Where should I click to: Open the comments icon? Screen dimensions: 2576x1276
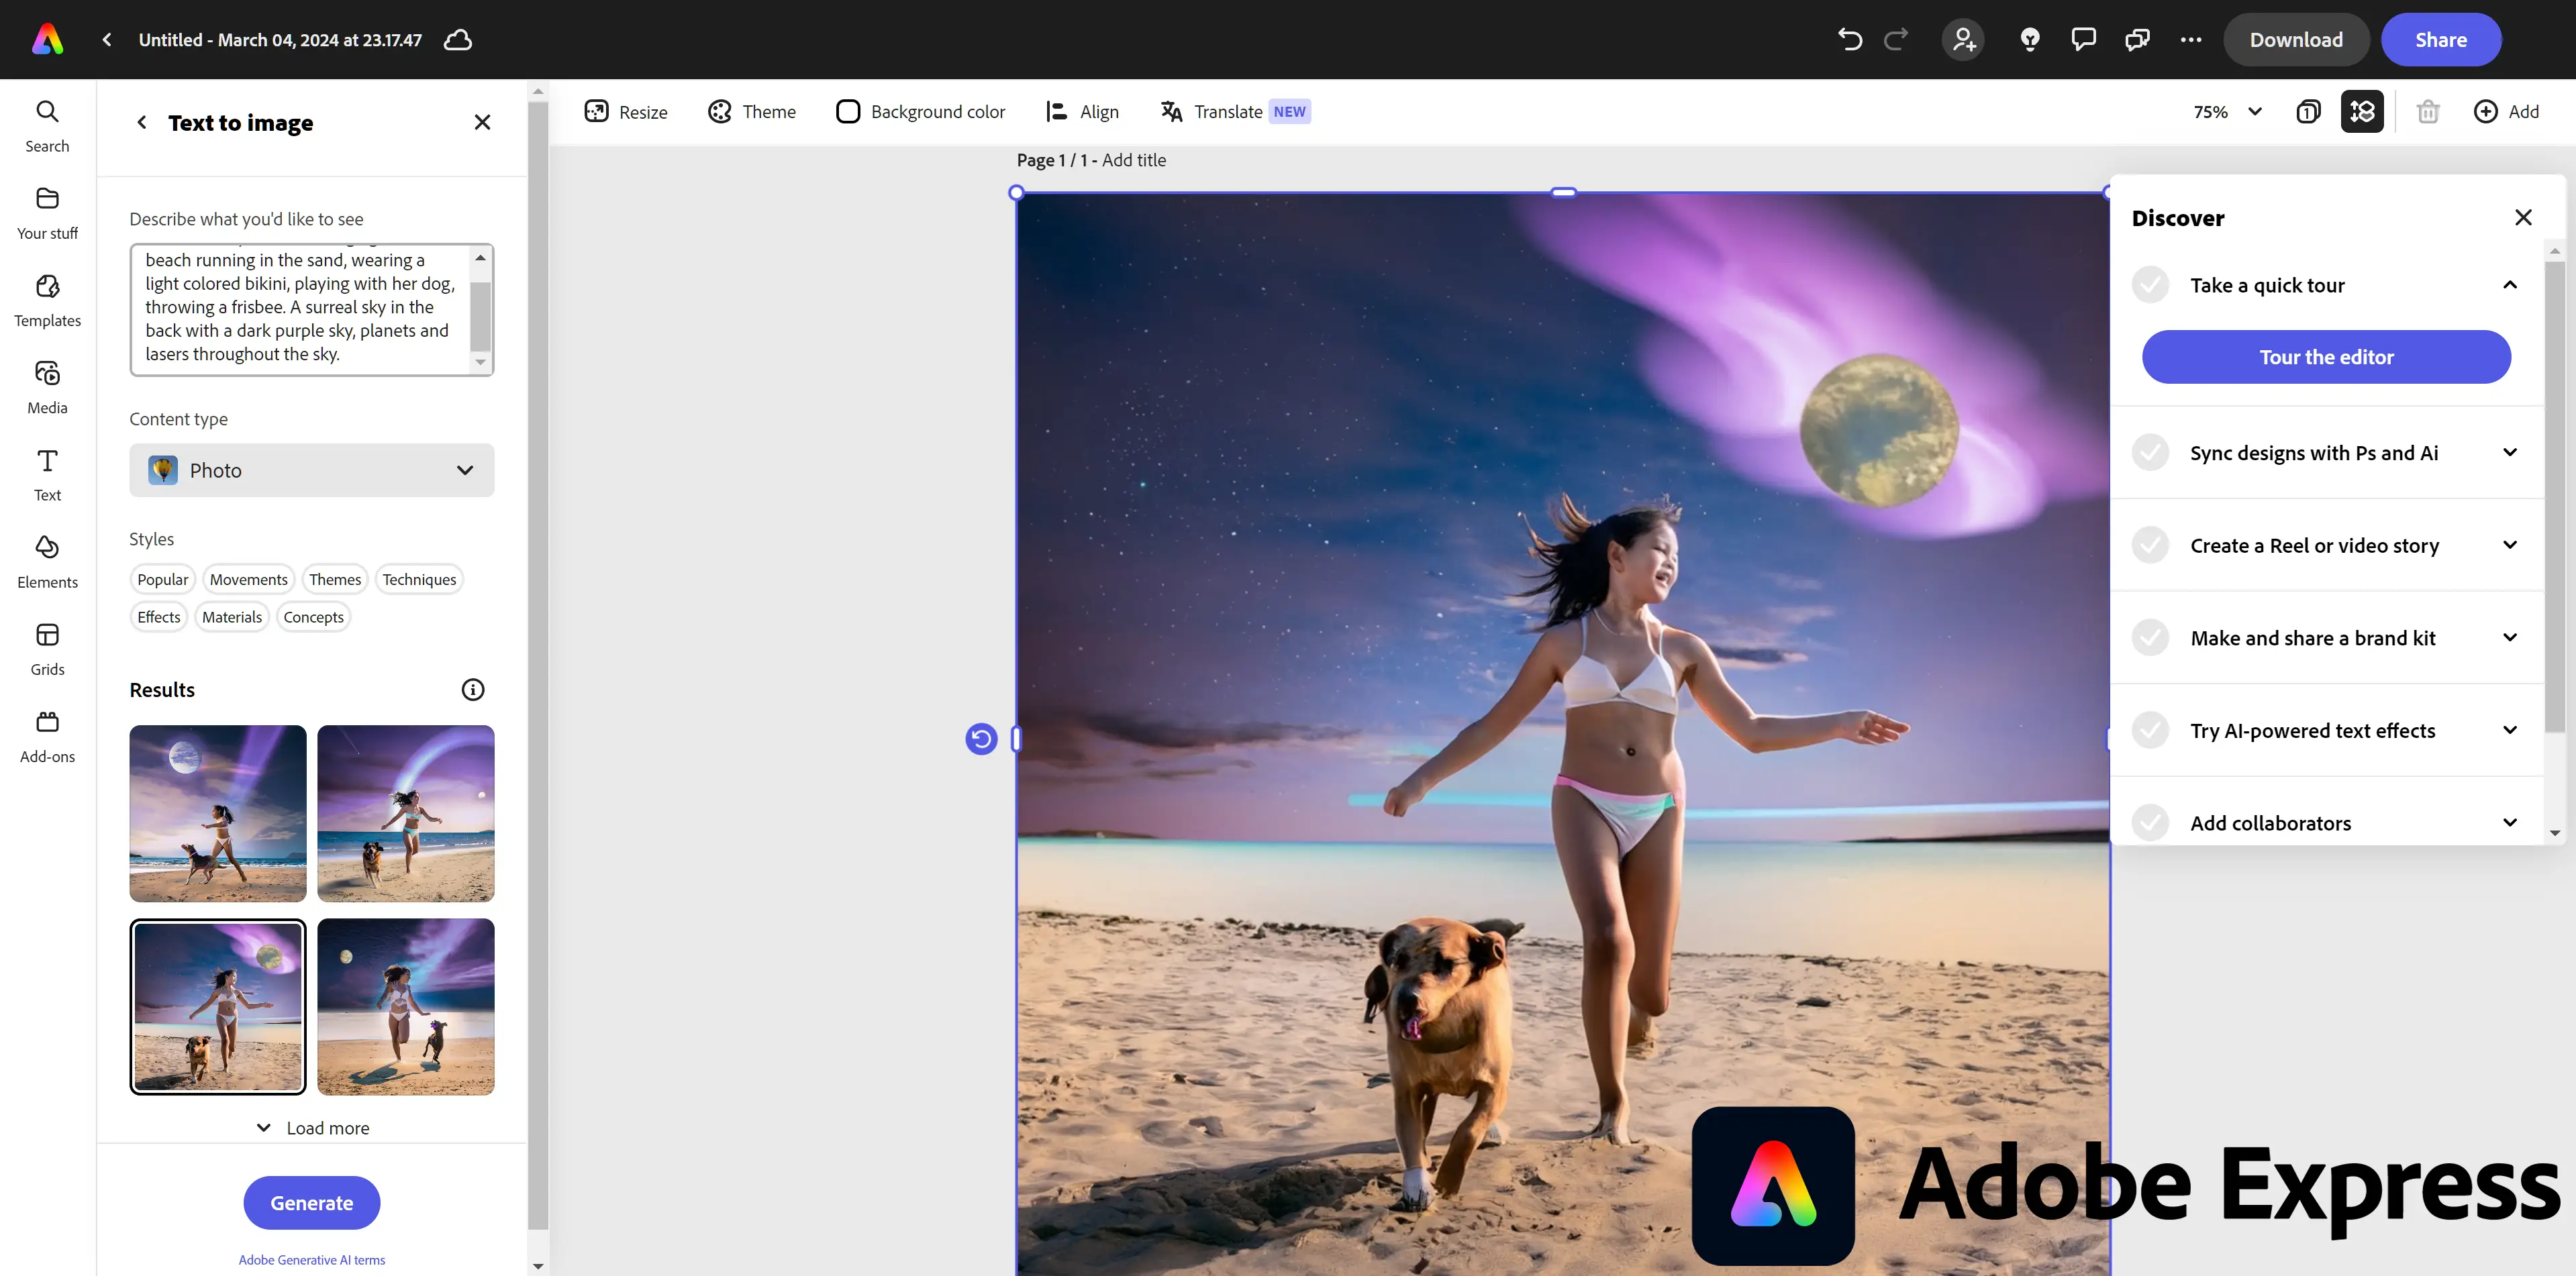pos(2083,39)
